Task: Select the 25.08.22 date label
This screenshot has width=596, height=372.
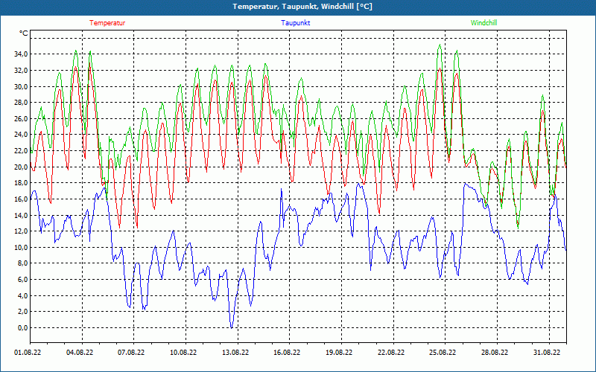Action: pos(443,352)
